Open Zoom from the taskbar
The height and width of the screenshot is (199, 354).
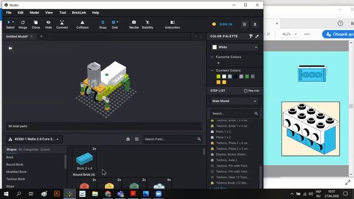coord(159,194)
